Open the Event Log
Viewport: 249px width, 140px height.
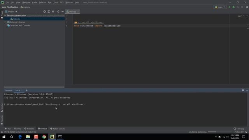click(239, 129)
